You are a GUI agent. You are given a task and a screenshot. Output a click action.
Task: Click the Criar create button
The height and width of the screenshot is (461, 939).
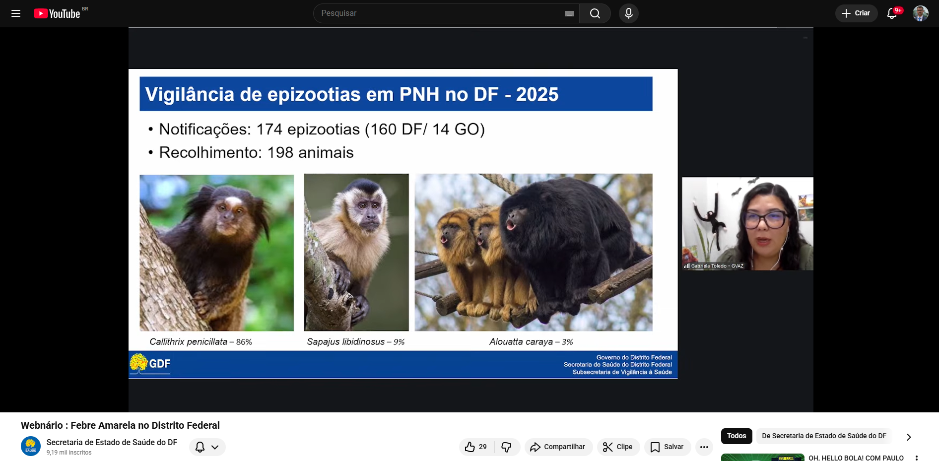[856, 13]
